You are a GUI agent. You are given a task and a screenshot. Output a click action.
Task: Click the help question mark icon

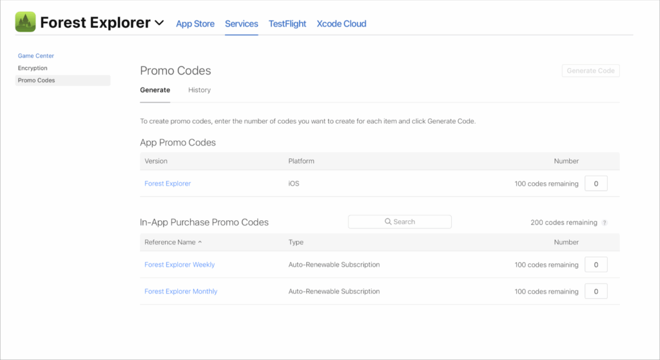604,223
